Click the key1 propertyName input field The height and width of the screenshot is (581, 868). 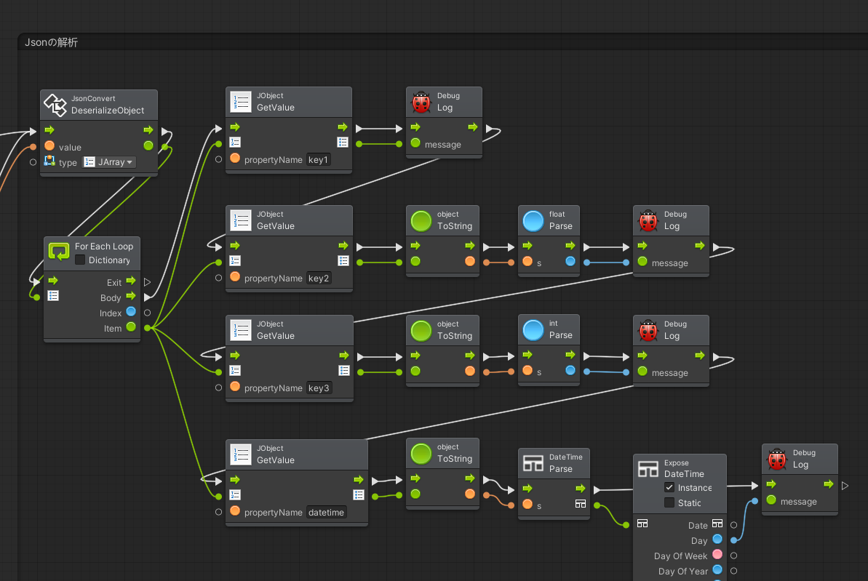point(319,159)
